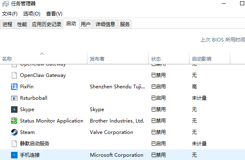Select the Rsturboball name text
Viewport: 245px width, 160px height.
[34, 98]
